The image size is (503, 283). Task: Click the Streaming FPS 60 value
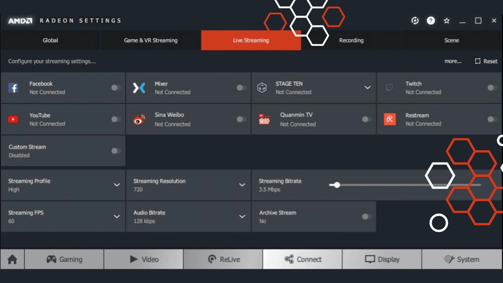tap(11, 221)
